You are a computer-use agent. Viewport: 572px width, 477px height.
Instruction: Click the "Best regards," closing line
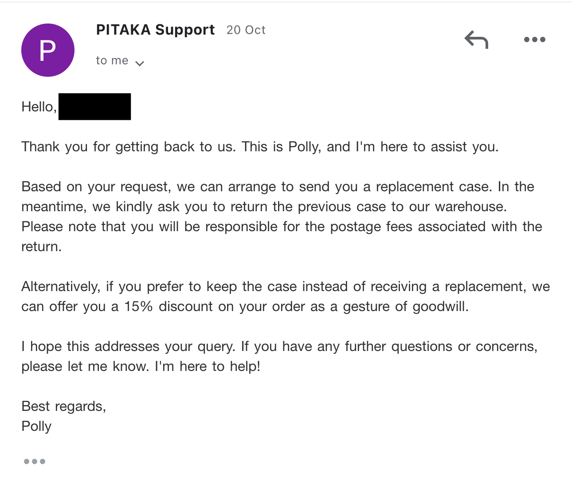pyautogui.click(x=63, y=407)
